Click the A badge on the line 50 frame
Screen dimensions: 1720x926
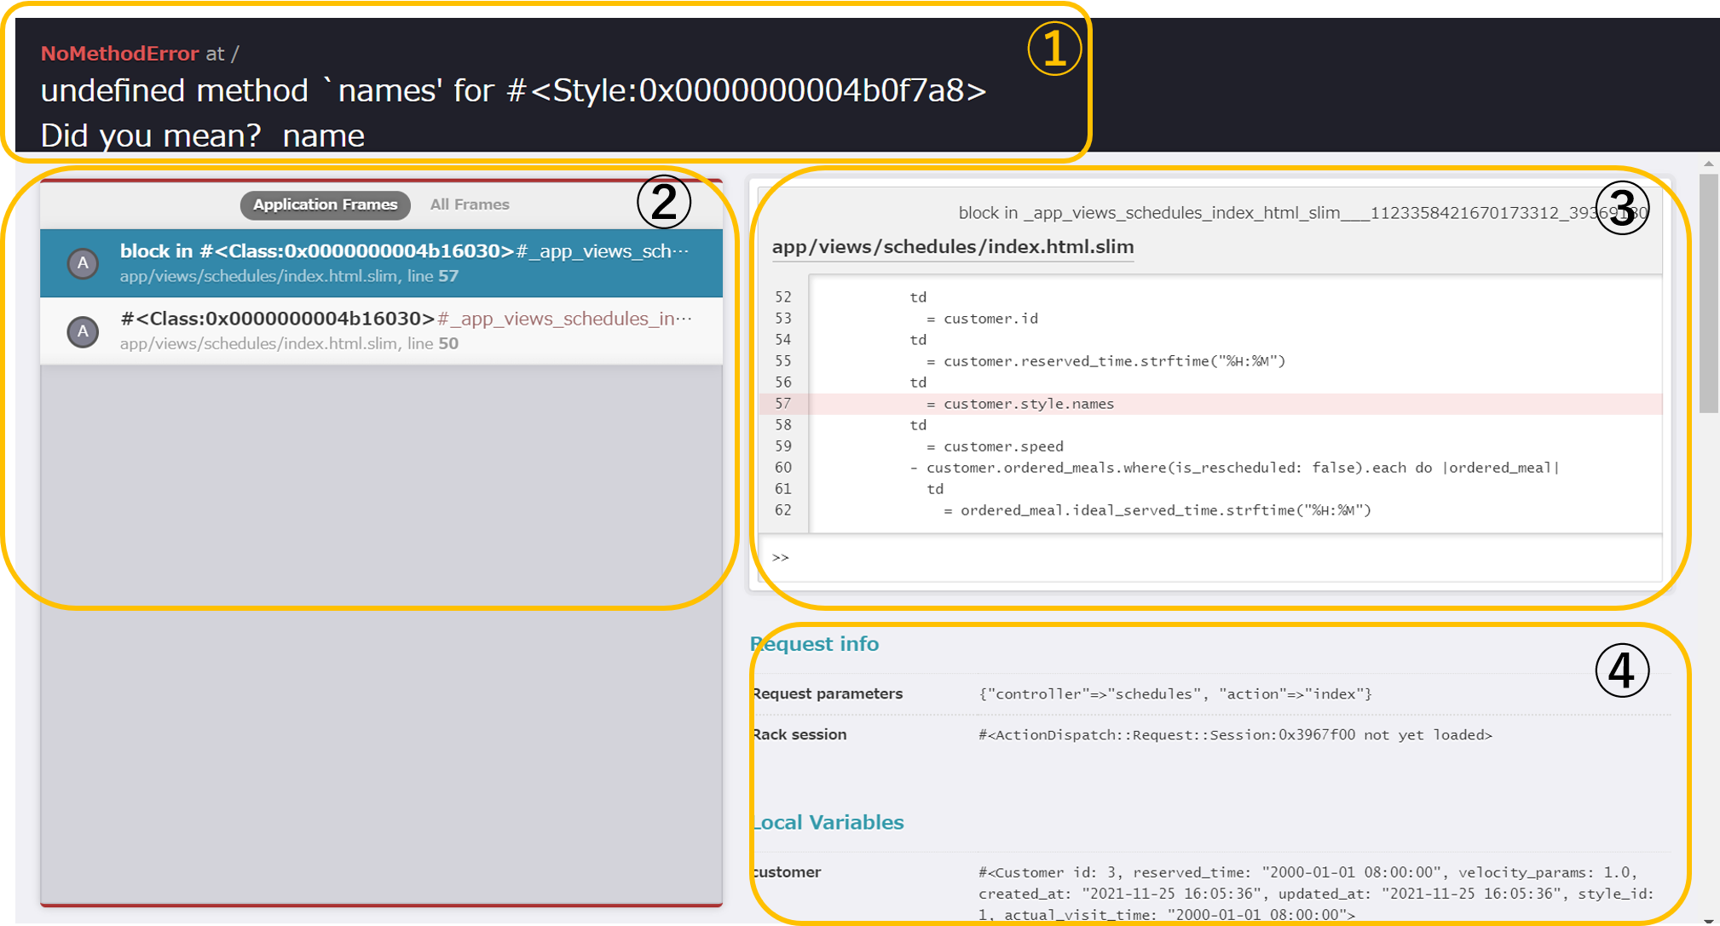click(x=83, y=331)
